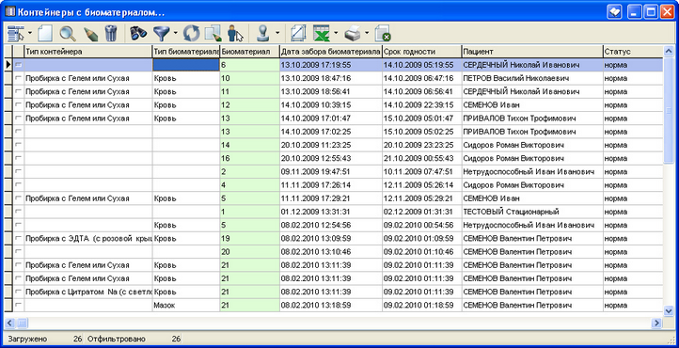Sort by Статус column header
This screenshot has width=679, height=348.
(633, 52)
